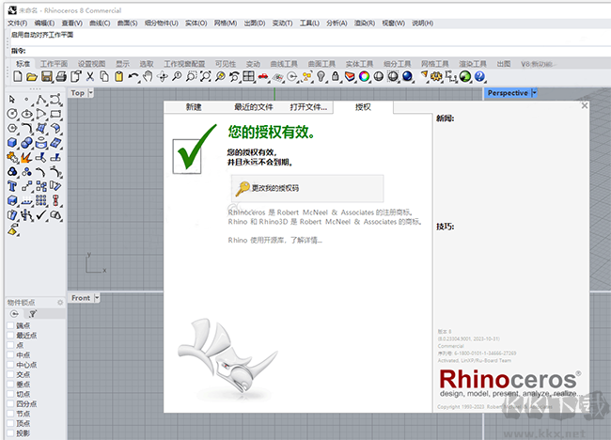Open the Front viewport dropdown arrow
This screenshot has width=611, height=440.
point(97,298)
